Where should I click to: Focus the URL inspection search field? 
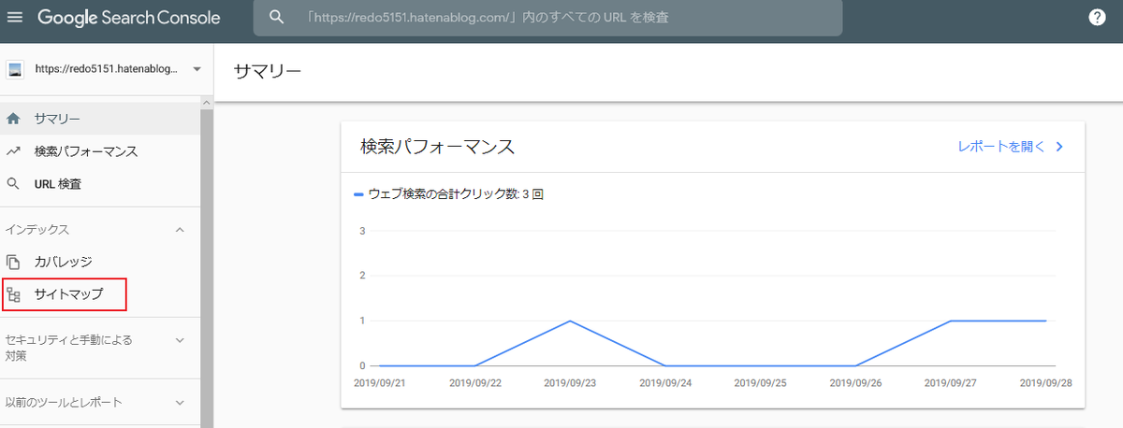(x=547, y=18)
